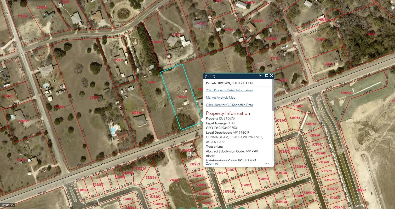The height and width of the screenshot is (209, 395).
Task: Expand the coordinates bar arrow at bottom left
Action: click(12, 205)
